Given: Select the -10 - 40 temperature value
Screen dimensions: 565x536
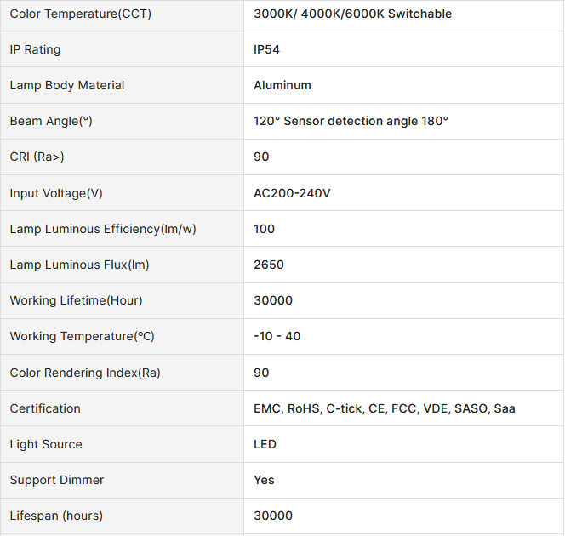Looking at the screenshot, I should (x=277, y=336).
